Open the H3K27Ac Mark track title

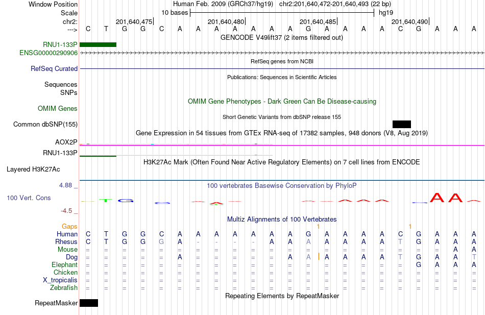(x=282, y=162)
